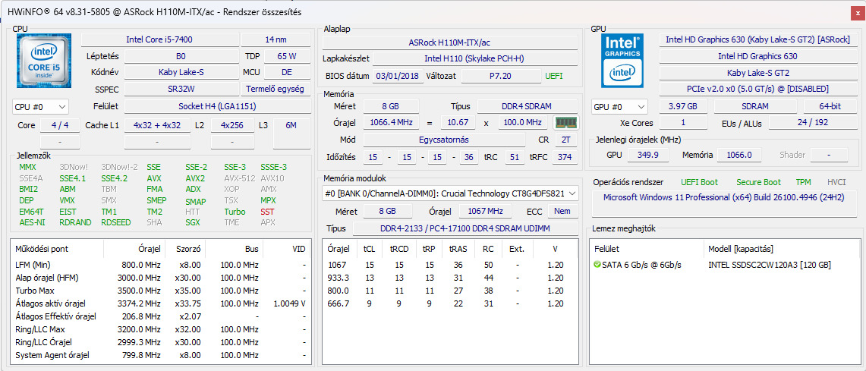Click the 24 / 192 EUs/ALUs field
This screenshot has height=371, width=866.
pos(812,123)
